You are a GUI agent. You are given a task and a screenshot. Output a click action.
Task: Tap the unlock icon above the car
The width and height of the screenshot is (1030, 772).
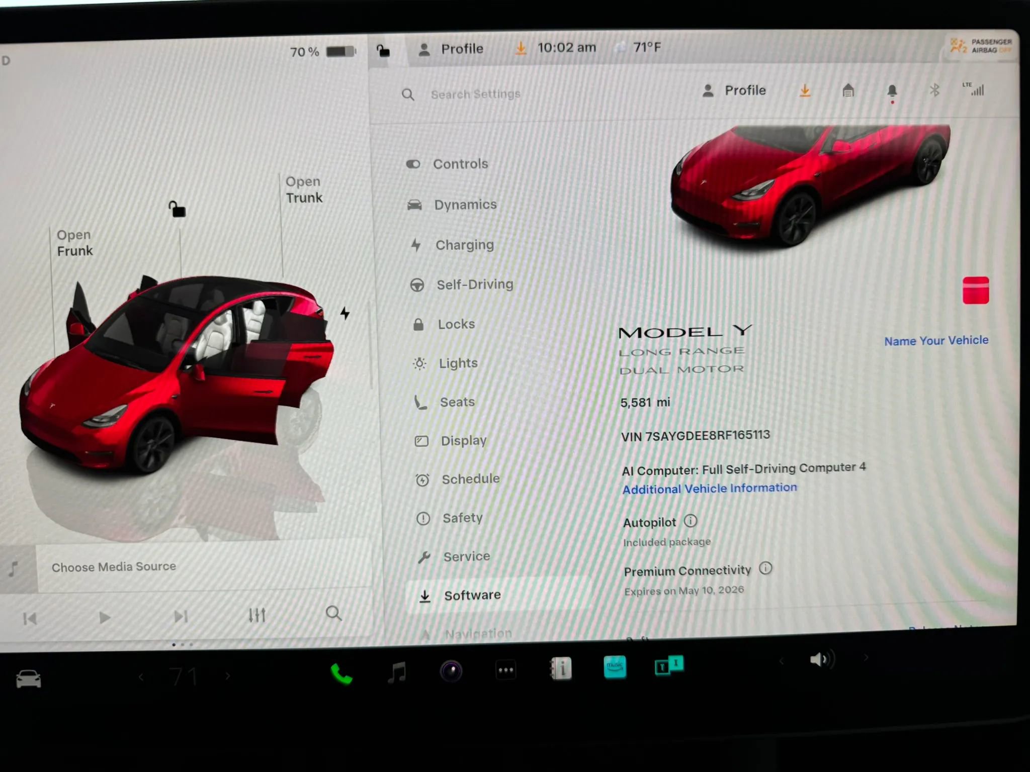(x=177, y=209)
